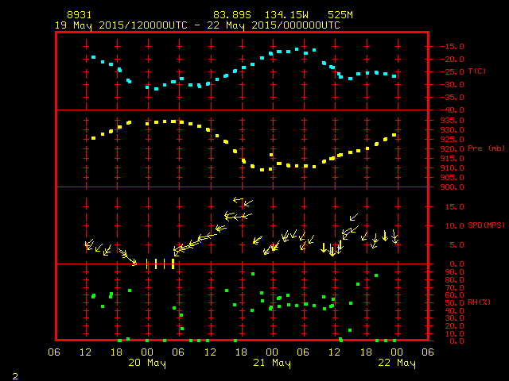Click the station ID 8931 header text

(x=80, y=15)
